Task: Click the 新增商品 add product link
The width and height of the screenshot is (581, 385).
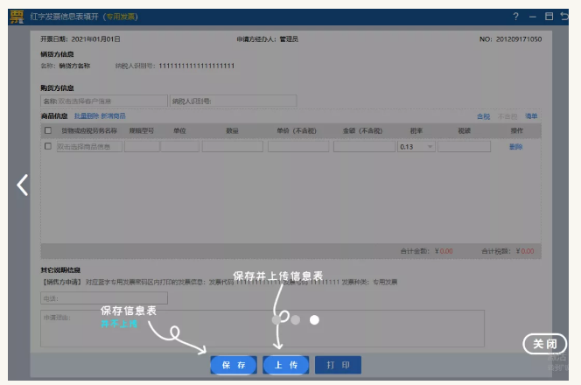Action: coord(114,116)
